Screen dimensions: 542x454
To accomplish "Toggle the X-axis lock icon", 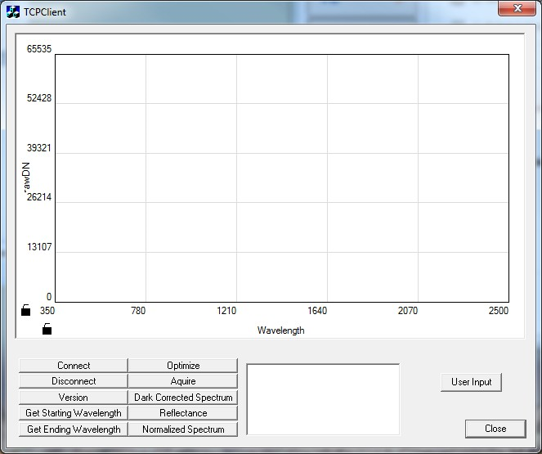I will click(x=47, y=329).
